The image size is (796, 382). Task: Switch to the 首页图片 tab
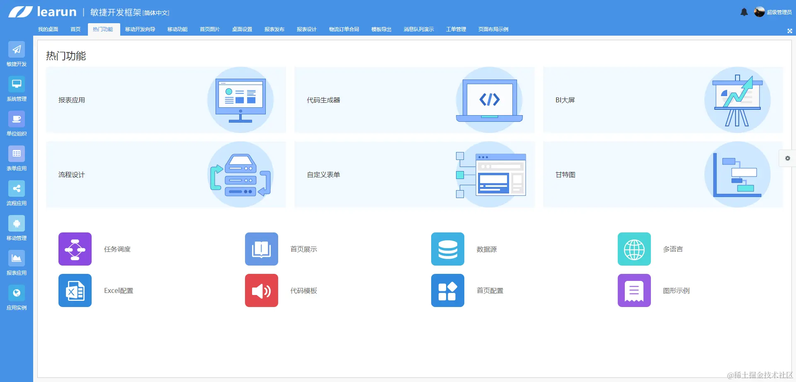(x=210, y=29)
